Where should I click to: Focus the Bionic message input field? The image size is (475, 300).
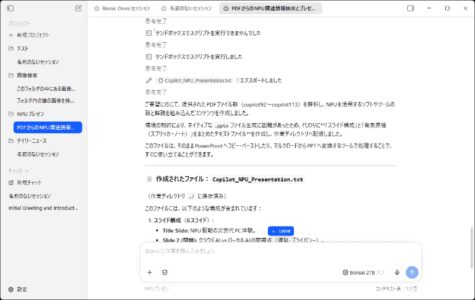[x=281, y=251]
